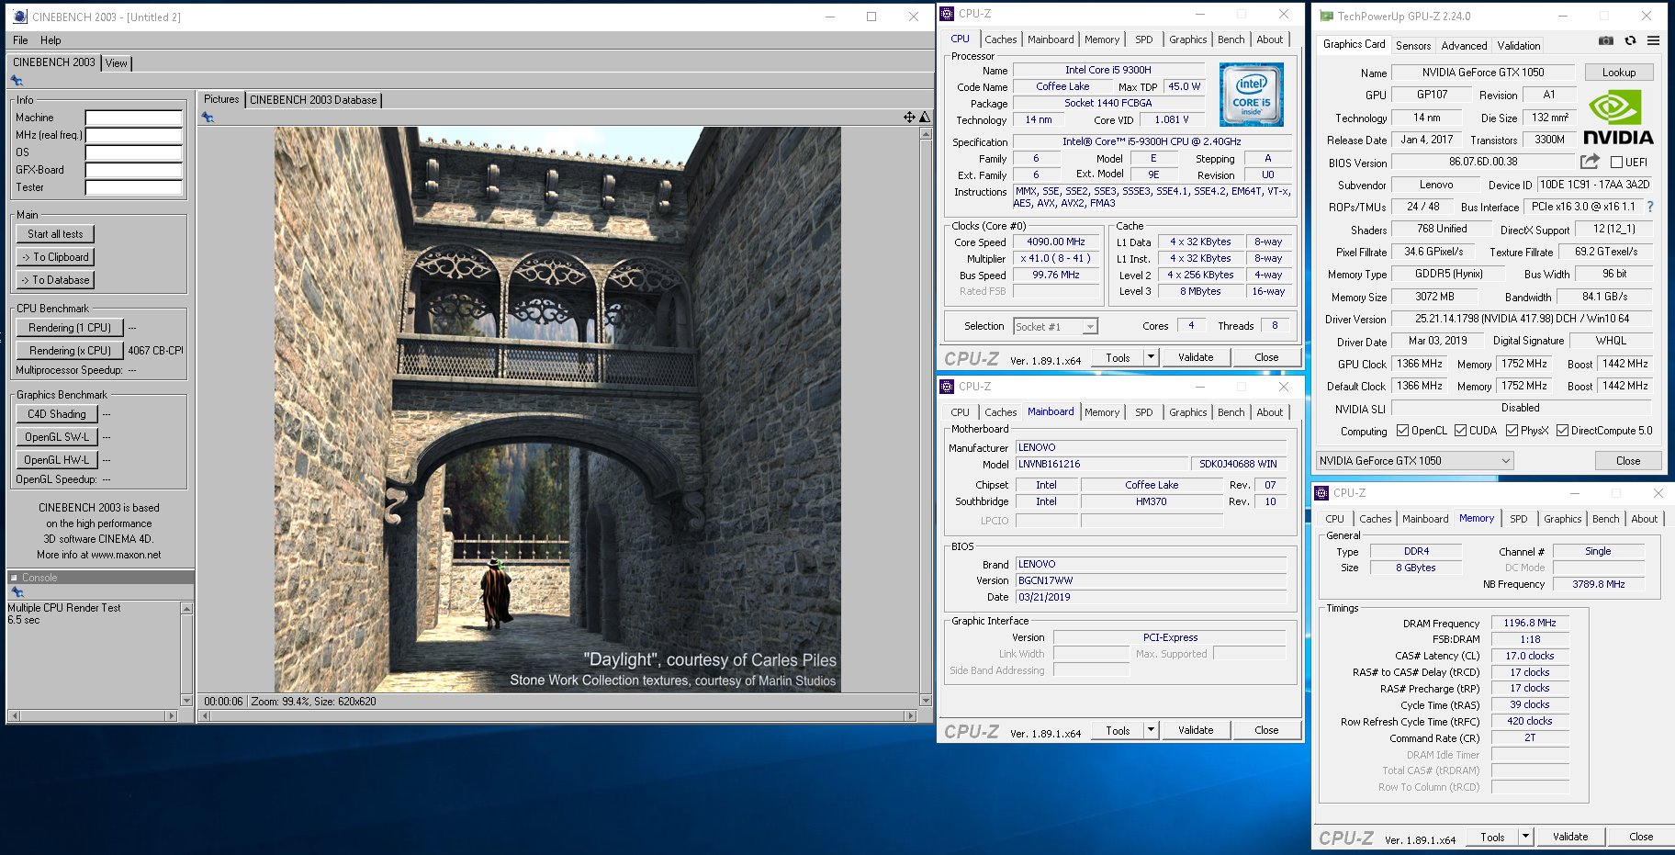1675x855 pixels.
Task: Click the To Clipboard button
Action: point(55,257)
